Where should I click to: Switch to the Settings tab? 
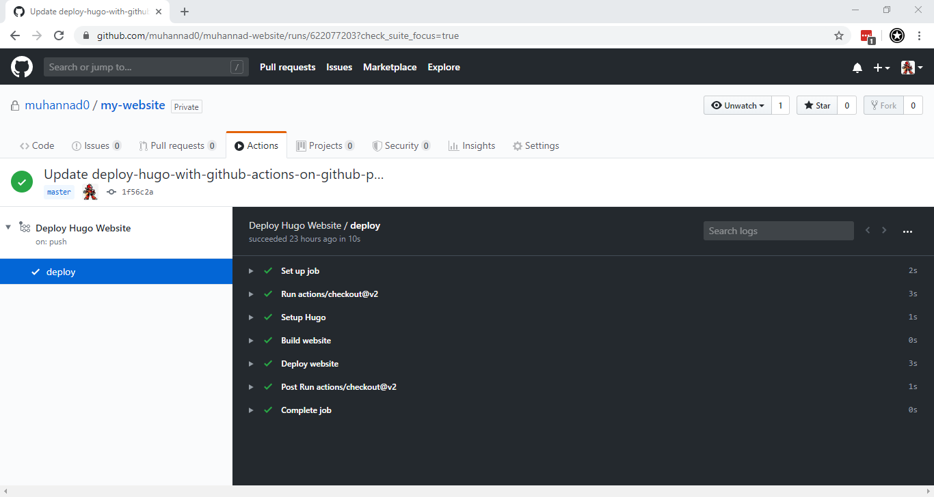[536, 145]
